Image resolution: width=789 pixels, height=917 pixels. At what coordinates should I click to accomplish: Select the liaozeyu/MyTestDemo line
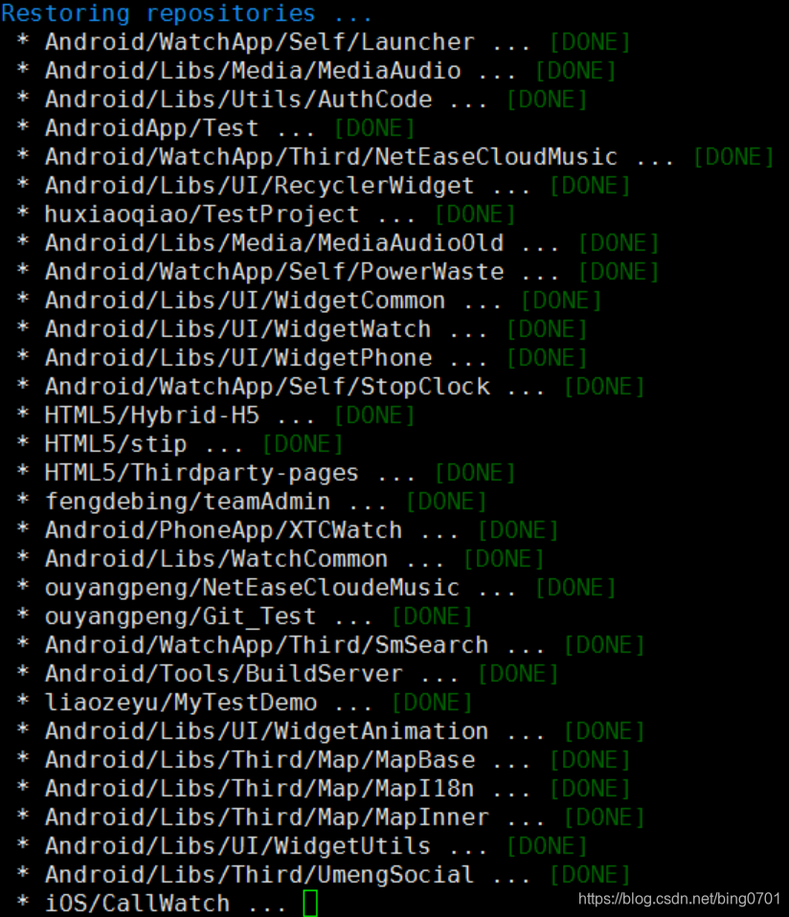tap(182, 703)
